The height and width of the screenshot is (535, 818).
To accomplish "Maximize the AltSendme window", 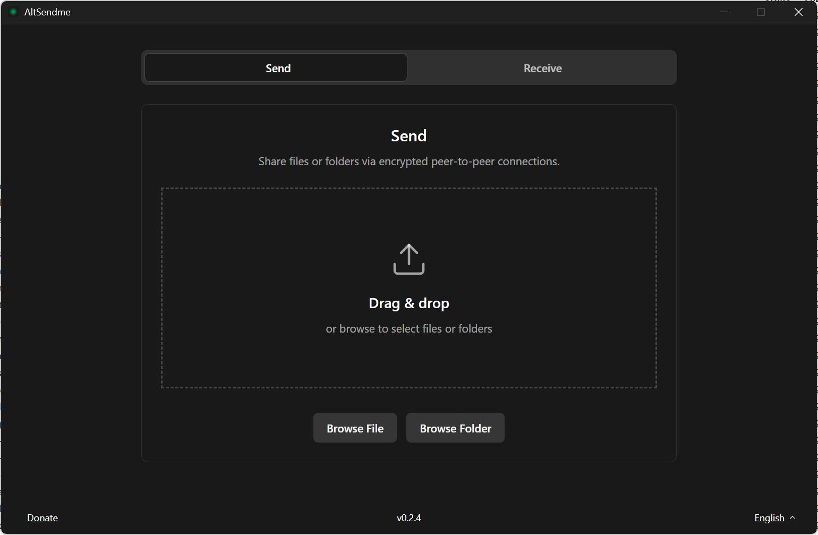I will click(761, 12).
